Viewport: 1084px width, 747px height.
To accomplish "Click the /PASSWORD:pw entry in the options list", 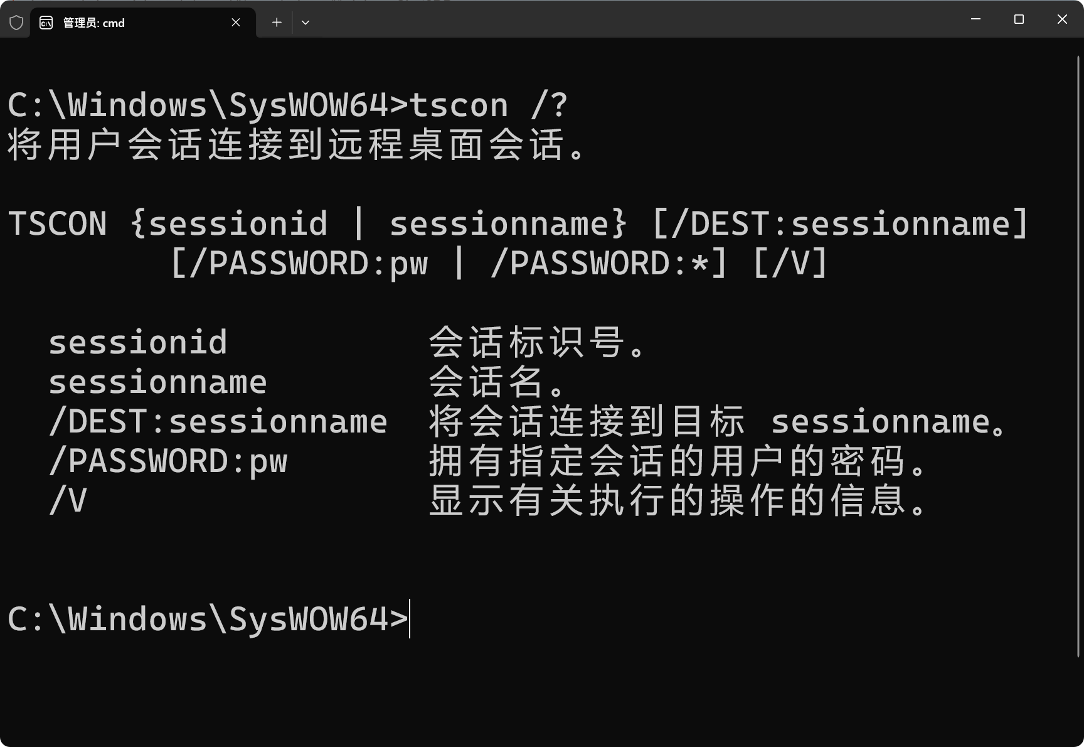I will point(167,461).
